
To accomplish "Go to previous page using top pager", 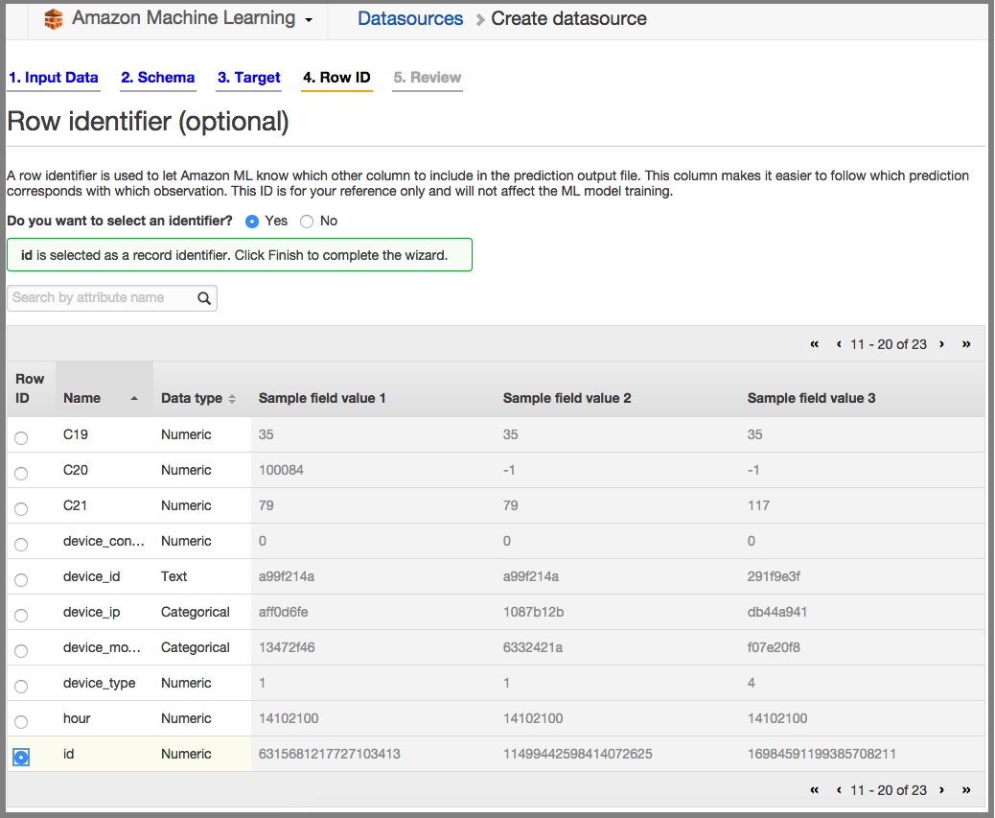I will 839,344.
